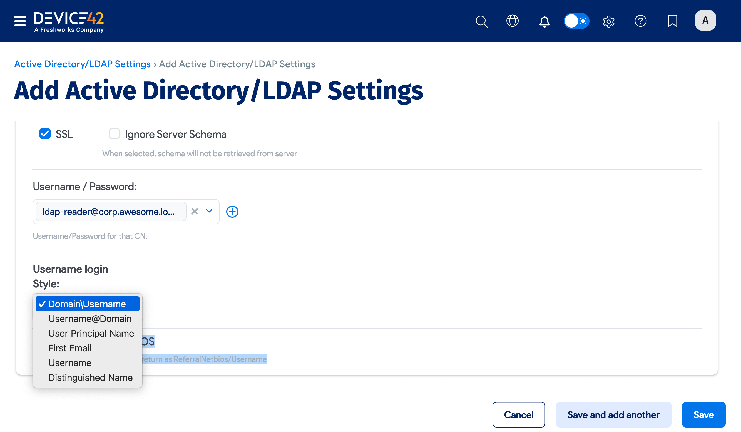741x432 pixels.
Task: Open the settings gear
Action: [x=608, y=21]
